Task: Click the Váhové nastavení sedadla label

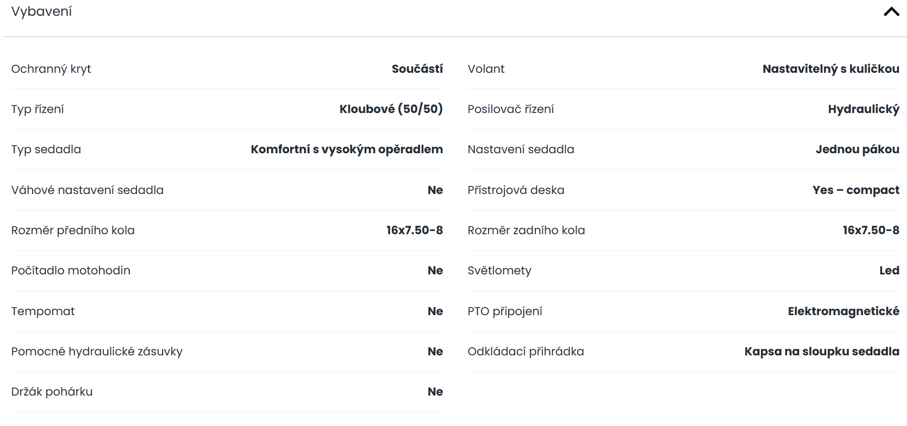Action: click(87, 190)
